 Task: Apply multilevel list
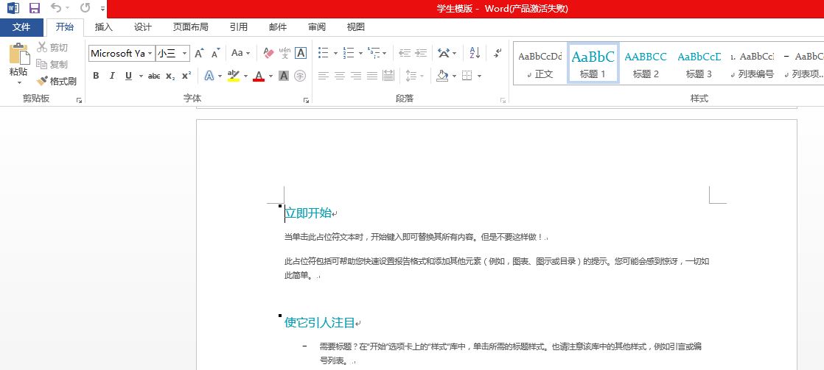374,53
